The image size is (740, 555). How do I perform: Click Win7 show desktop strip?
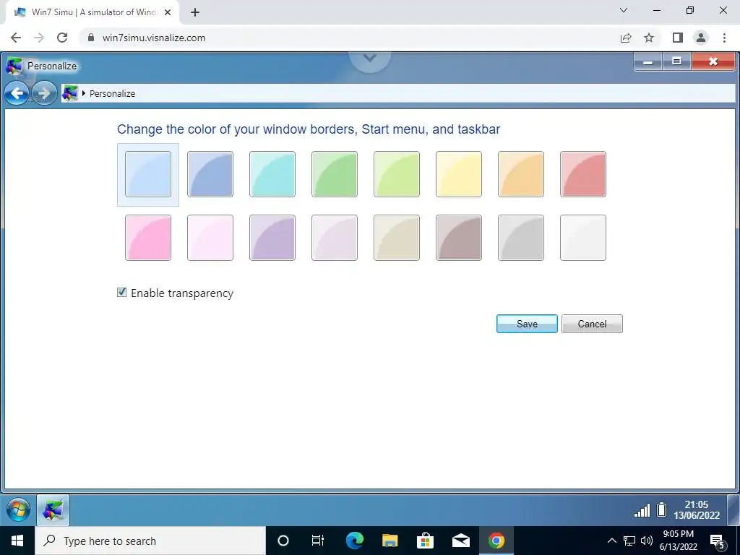733,509
